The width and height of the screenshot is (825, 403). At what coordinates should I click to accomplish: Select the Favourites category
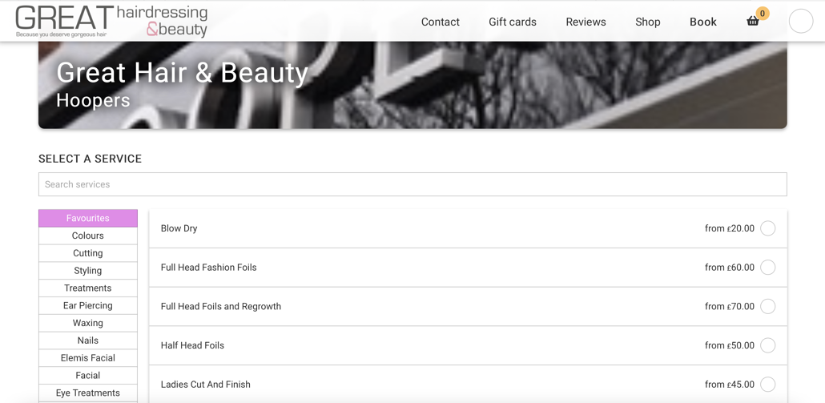point(88,218)
